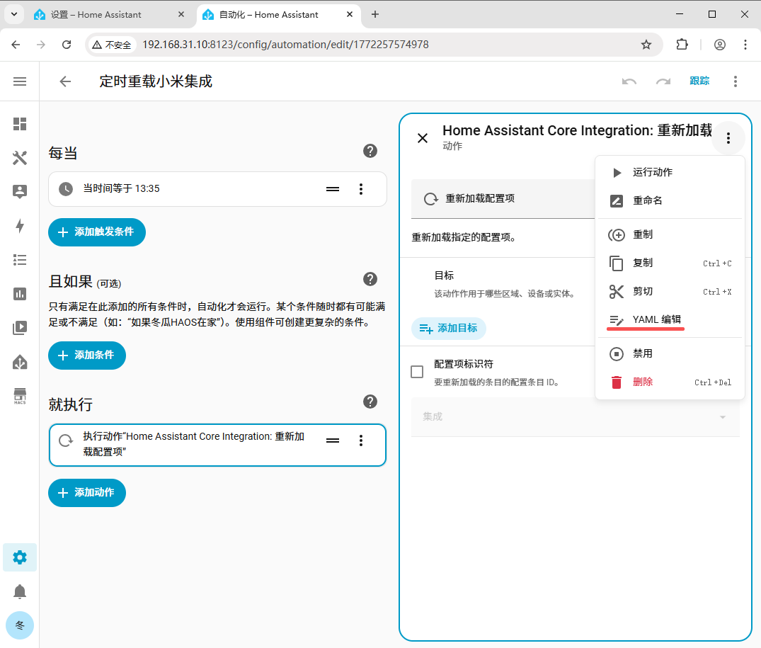Click the 添加条件 button

click(x=87, y=356)
